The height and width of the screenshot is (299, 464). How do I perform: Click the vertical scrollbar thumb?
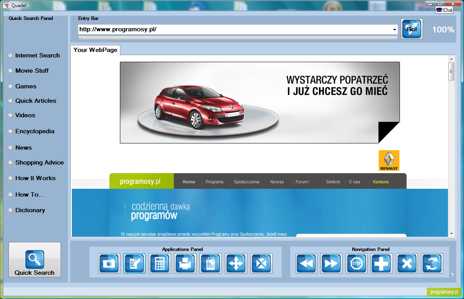click(451, 72)
